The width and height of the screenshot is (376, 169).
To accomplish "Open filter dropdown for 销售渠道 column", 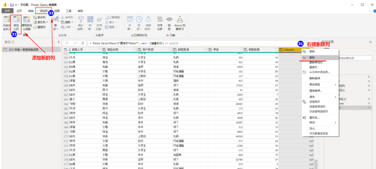I will 205,50.
